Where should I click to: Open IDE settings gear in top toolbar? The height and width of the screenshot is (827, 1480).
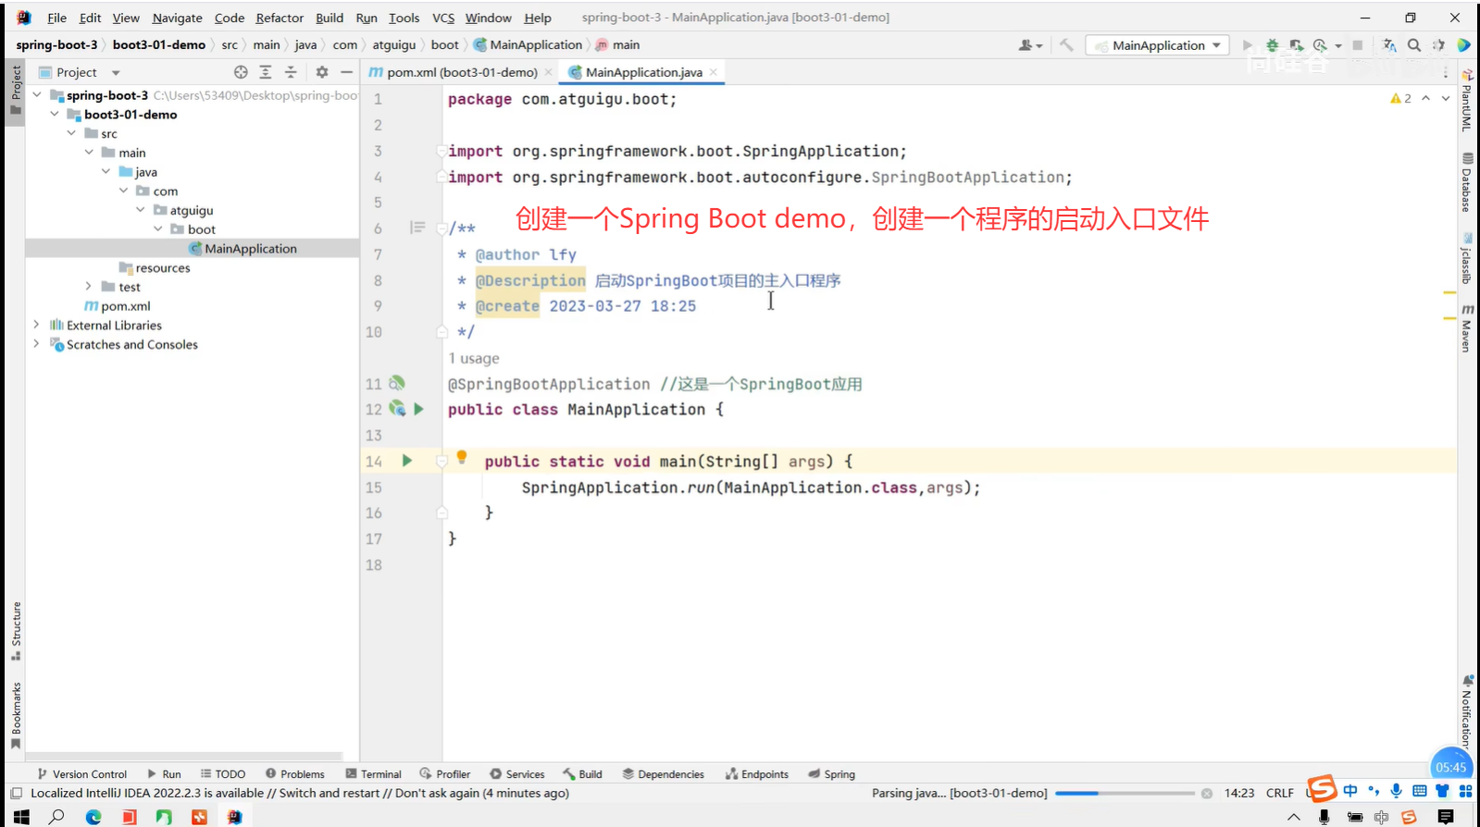click(x=1438, y=44)
